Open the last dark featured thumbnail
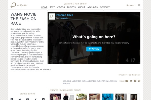The height and width of the screenshot is (100, 151). [x=134, y=97]
